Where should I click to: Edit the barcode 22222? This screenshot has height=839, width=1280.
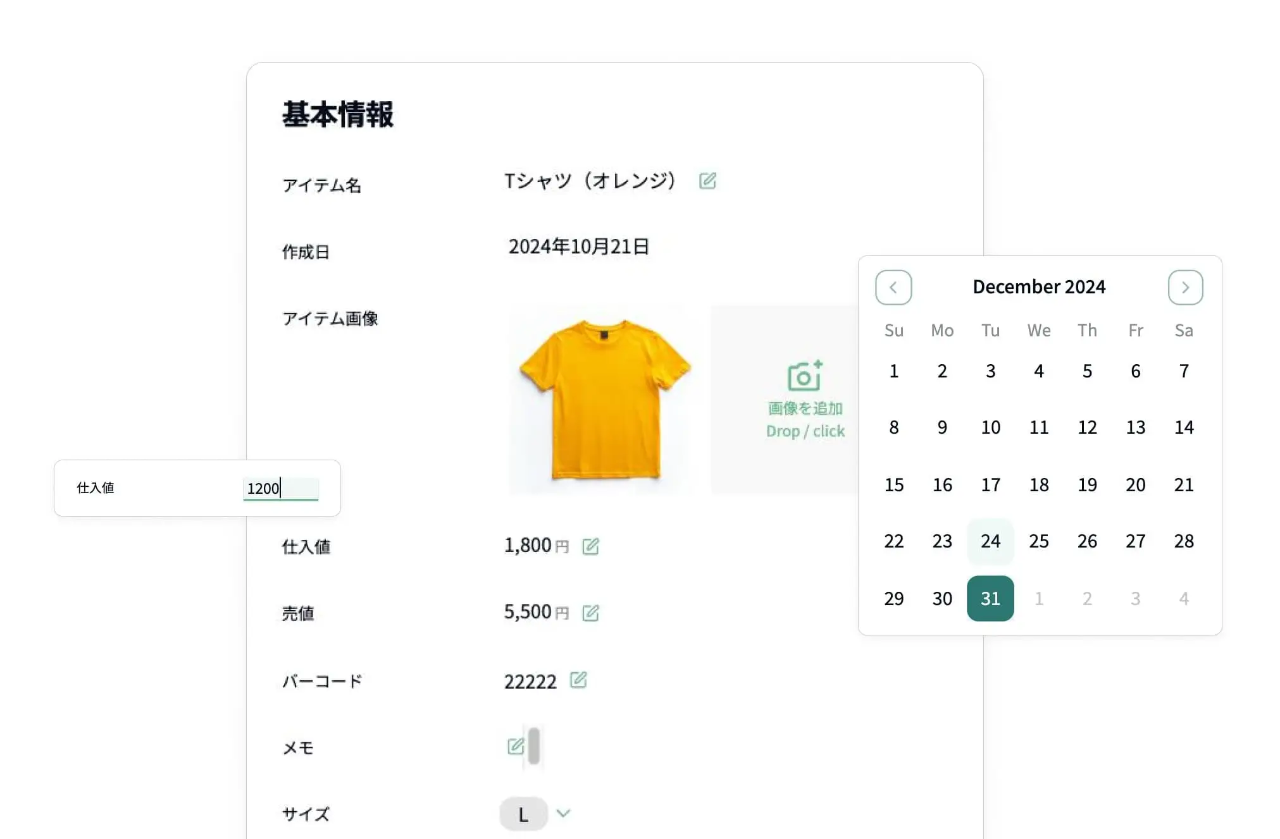pyautogui.click(x=578, y=680)
